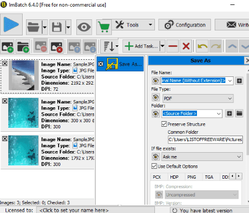Viewport: 249px width, 213px height.
Task: Switch to the HDP tab
Action: [174, 177]
